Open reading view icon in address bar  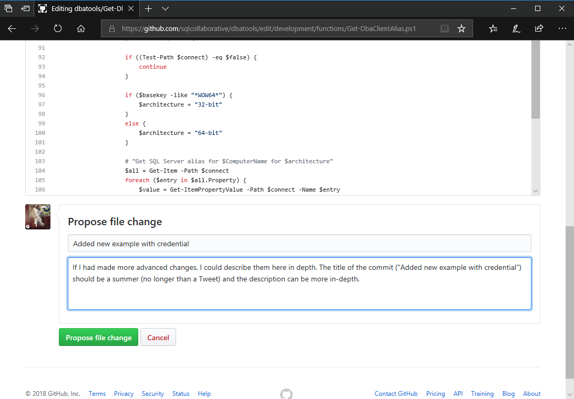(445, 29)
